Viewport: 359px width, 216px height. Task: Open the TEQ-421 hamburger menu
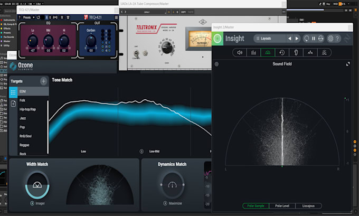pos(116,17)
